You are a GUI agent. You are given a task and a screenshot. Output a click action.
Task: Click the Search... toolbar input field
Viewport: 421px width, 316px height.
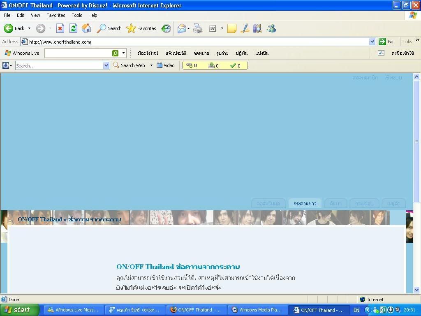pyautogui.click(x=59, y=65)
